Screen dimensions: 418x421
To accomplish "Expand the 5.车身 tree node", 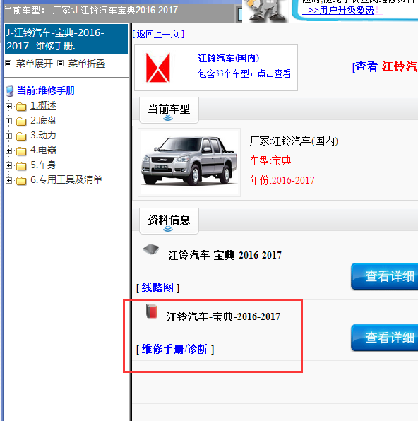I will (x=8, y=165).
